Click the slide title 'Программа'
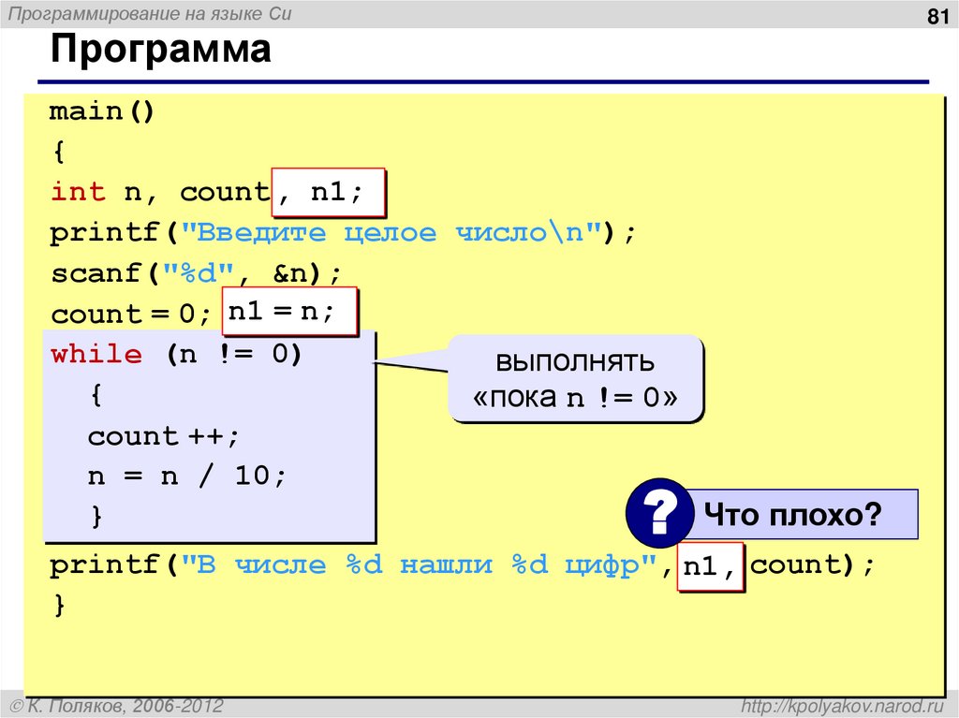Screen dimensions: 959x718 (160, 49)
